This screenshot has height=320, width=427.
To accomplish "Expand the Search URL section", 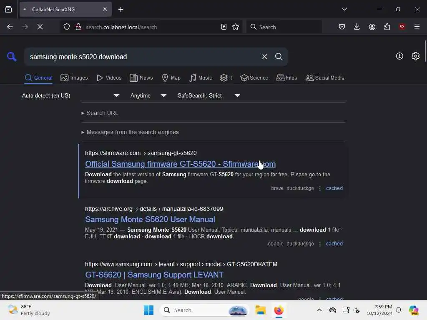I will [x=100, y=113].
